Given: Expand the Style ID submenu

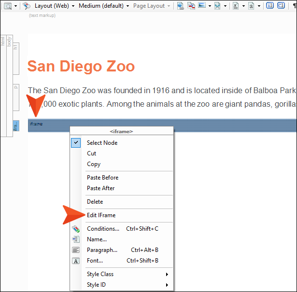Looking at the screenshot, I should coord(122,285).
